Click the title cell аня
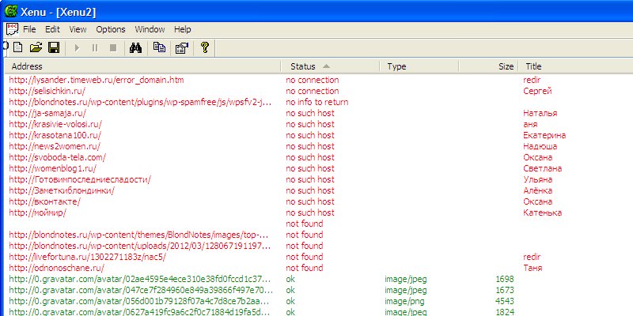 click(x=530, y=124)
